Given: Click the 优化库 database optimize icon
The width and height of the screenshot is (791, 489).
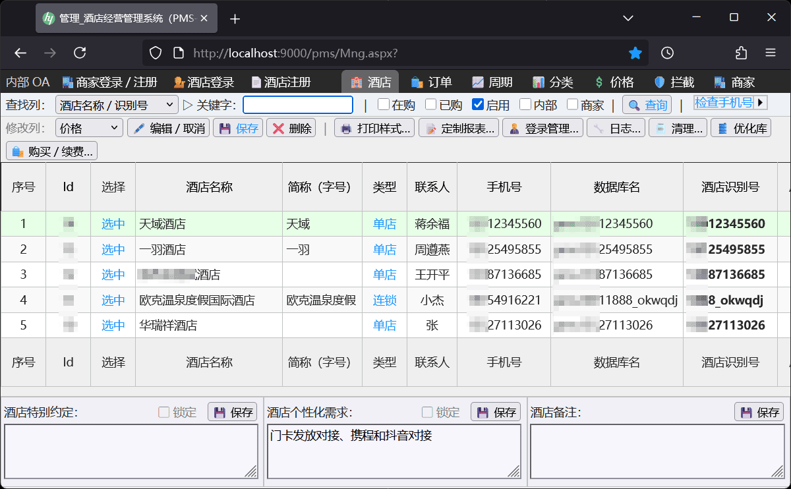Looking at the screenshot, I should click(x=722, y=127).
